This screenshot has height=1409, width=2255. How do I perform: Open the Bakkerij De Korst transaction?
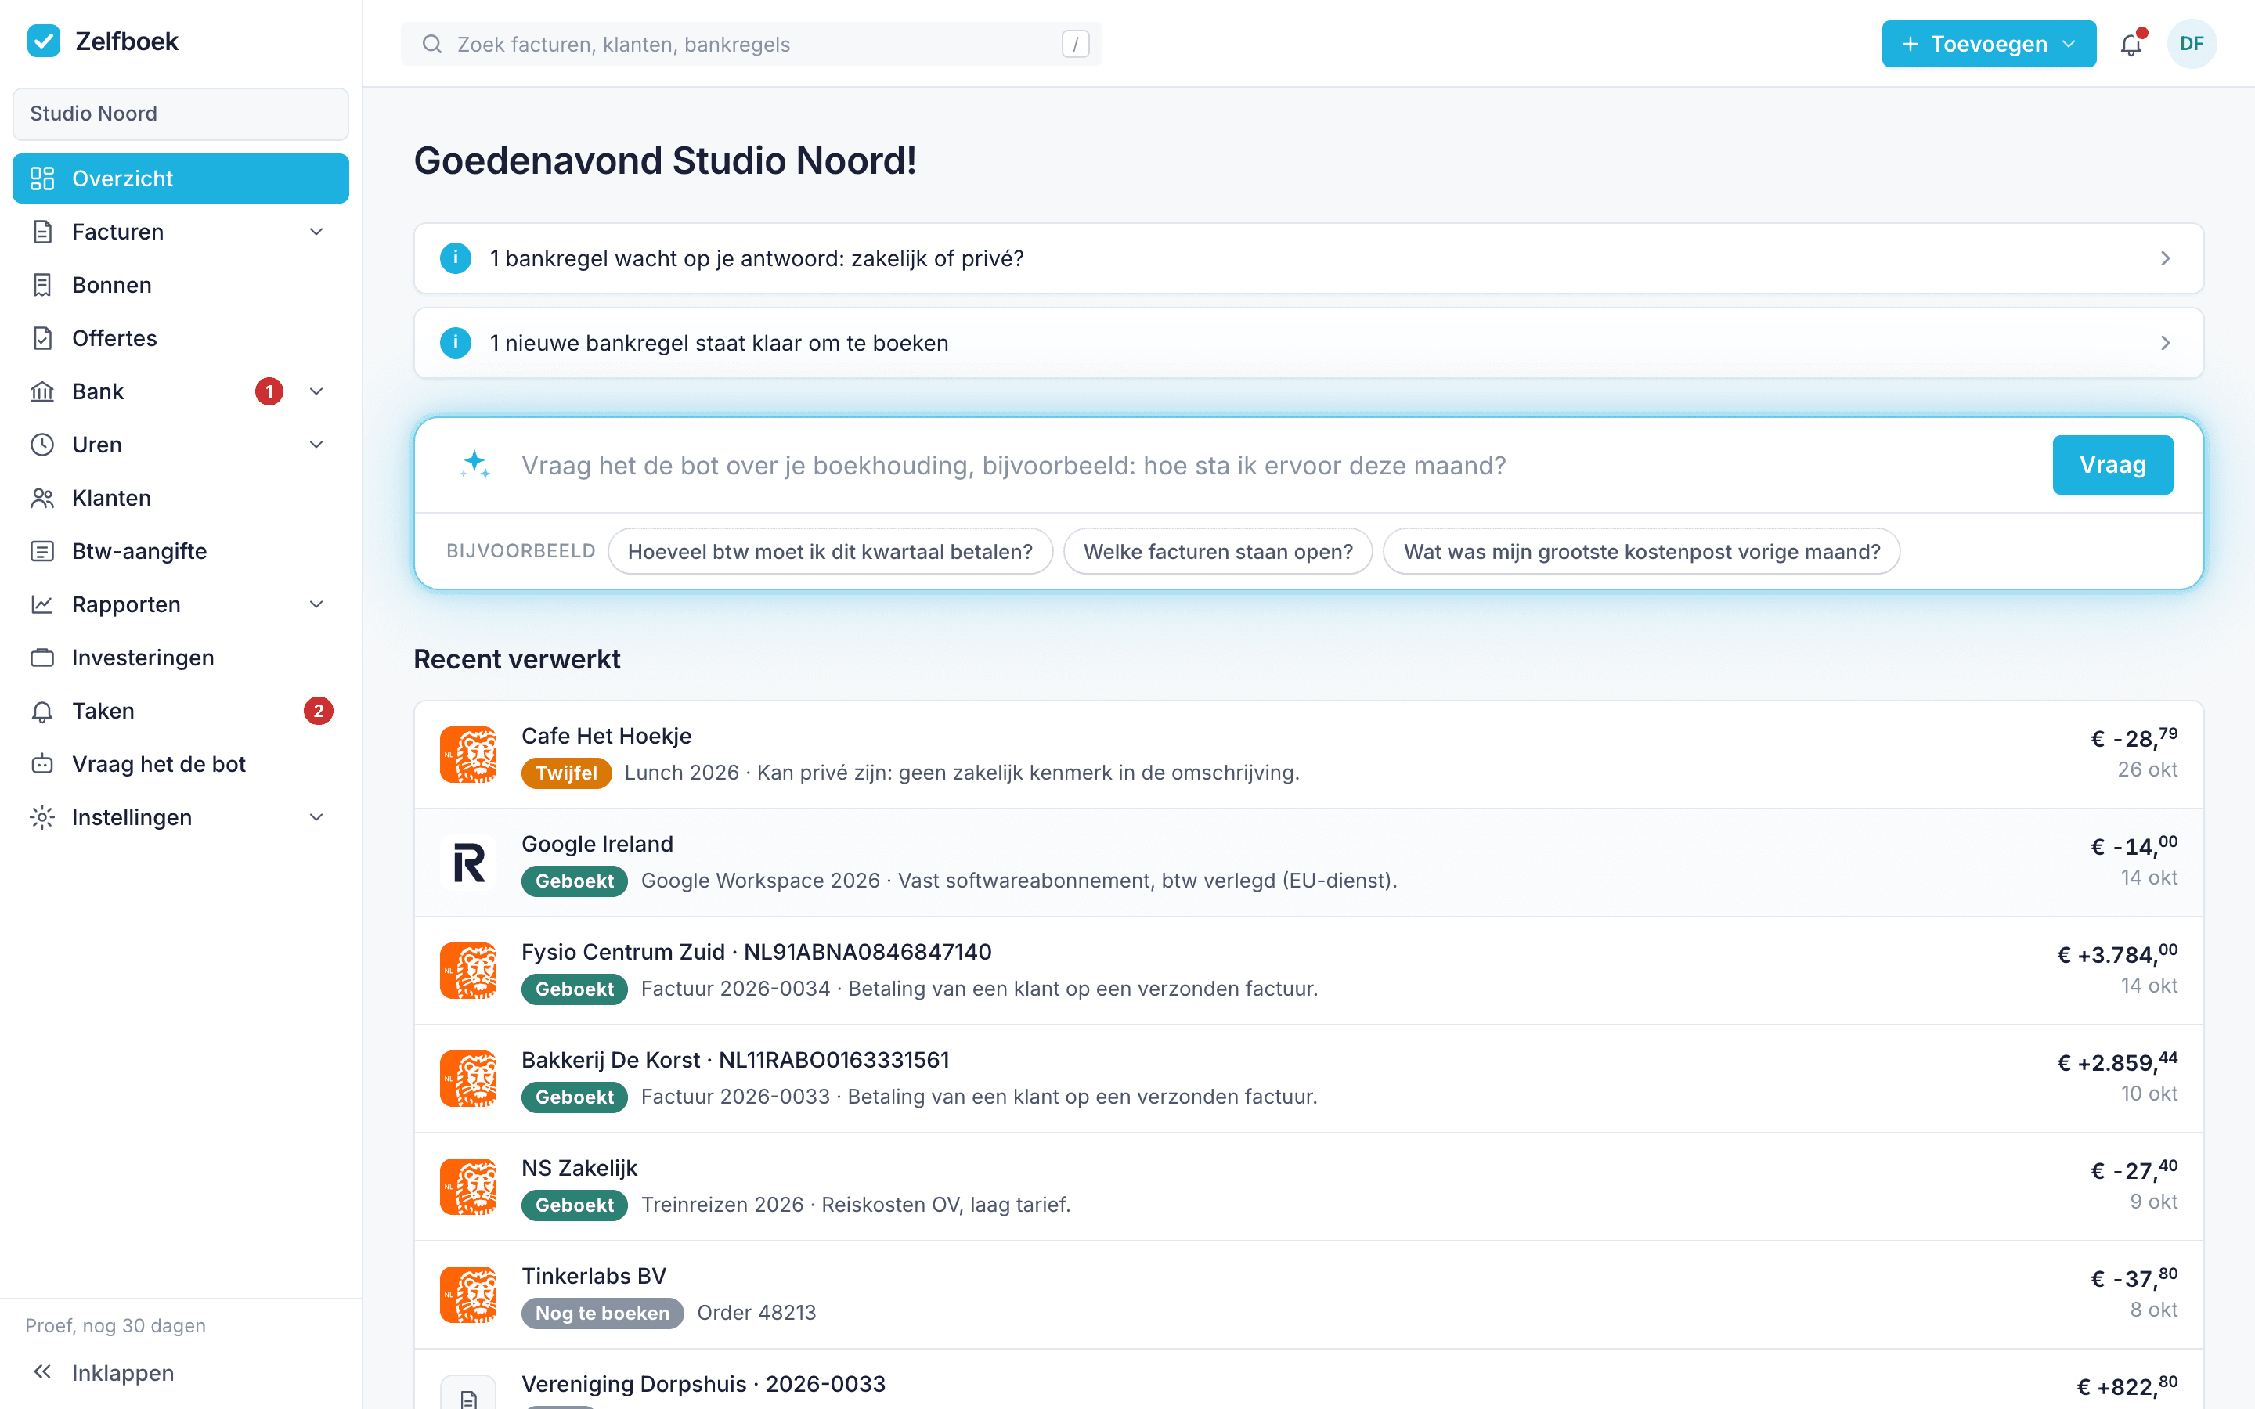pos(1308,1079)
